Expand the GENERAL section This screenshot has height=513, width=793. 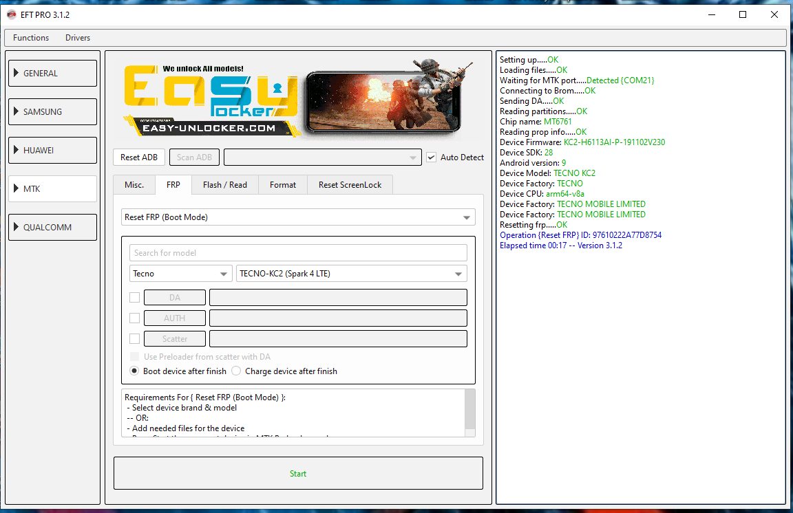pyautogui.click(x=52, y=74)
